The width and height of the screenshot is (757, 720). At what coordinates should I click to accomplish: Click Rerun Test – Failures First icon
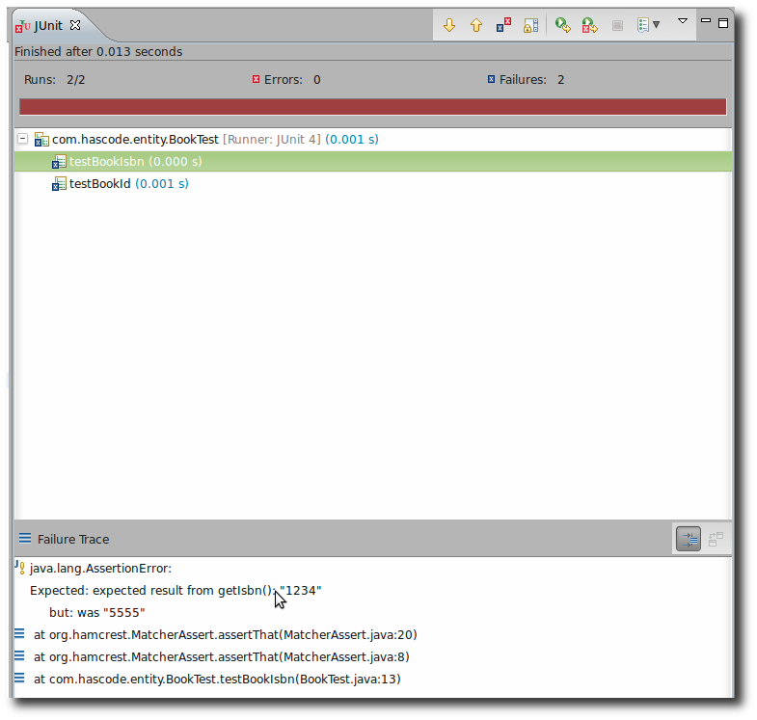click(x=590, y=25)
